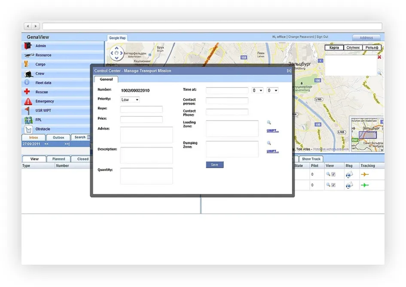
Task: Click browser back arrow button
Action: pyautogui.click(x=28, y=26)
